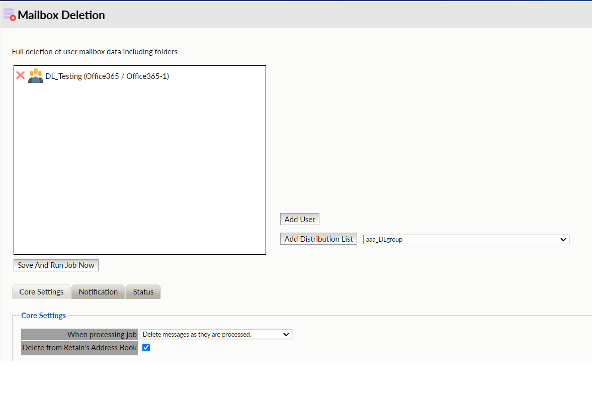Switch to Core Settings tab
Image resolution: width=592 pixels, height=402 pixels.
[x=42, y=292]
